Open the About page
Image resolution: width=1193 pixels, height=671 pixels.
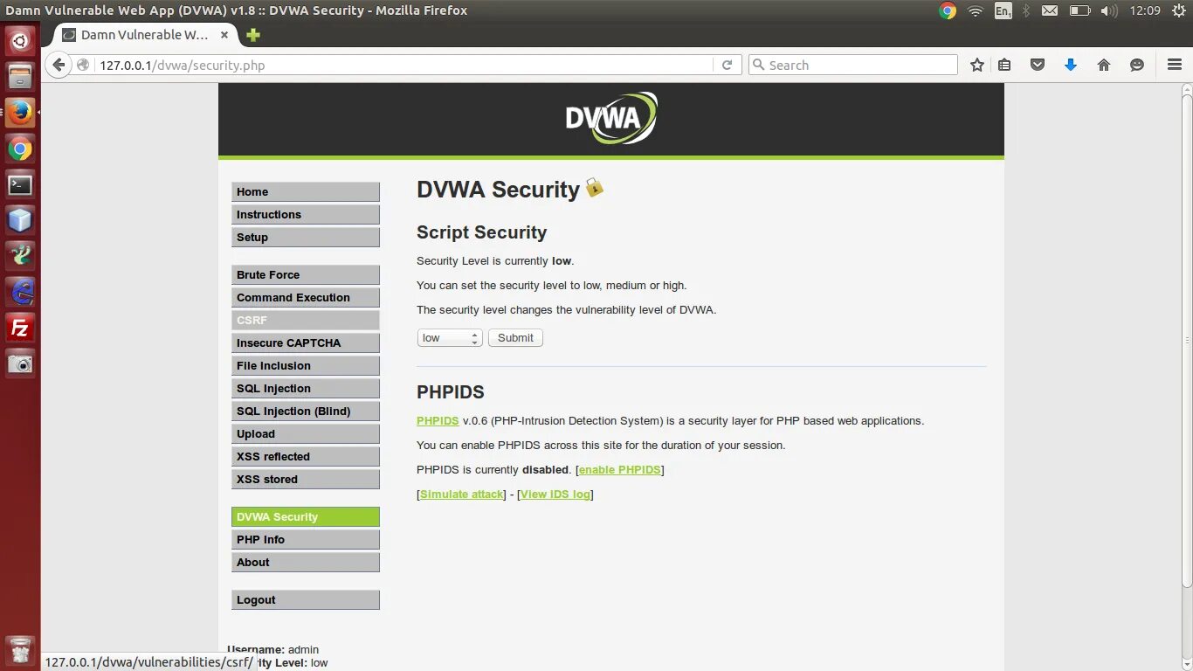(306, 563)
